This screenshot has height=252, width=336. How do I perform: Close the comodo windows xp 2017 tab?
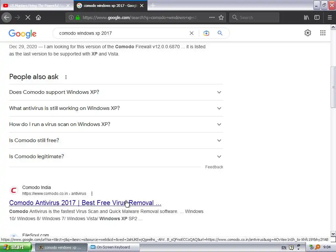[x=142, y=6]
